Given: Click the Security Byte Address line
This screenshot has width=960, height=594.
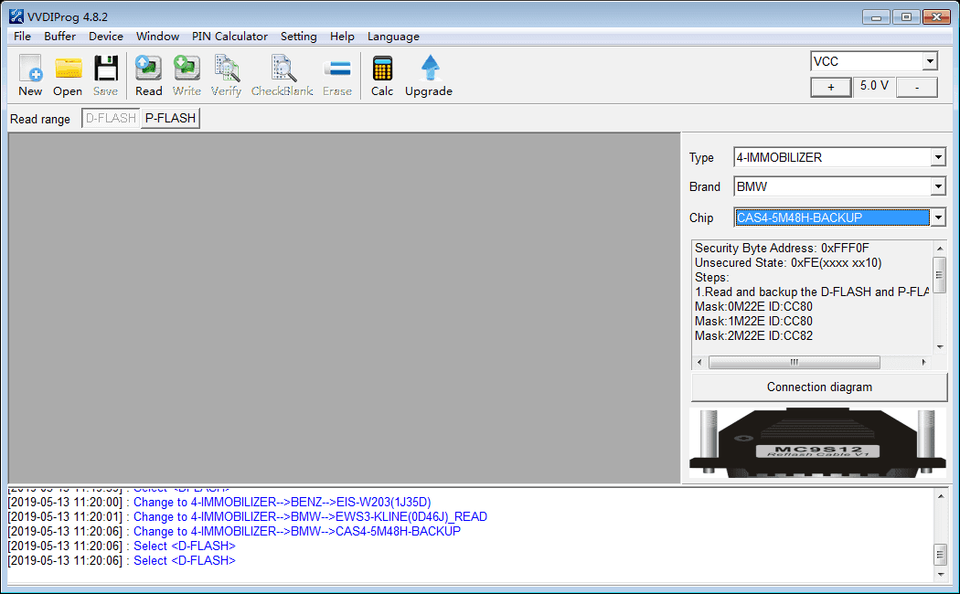Looking at the screenshot, I should (x=782, y=248).
